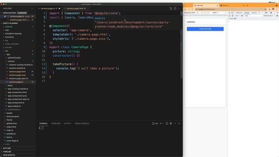Click issues count badge in console
The width and height of the screenshot is (279, 157).
(x=233, y=18)
